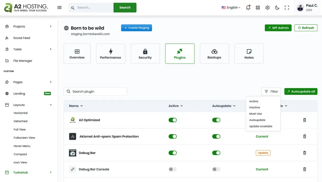Disable the A2 Optimized active toggle
322x182 pixels.
[x=172, y=120]
